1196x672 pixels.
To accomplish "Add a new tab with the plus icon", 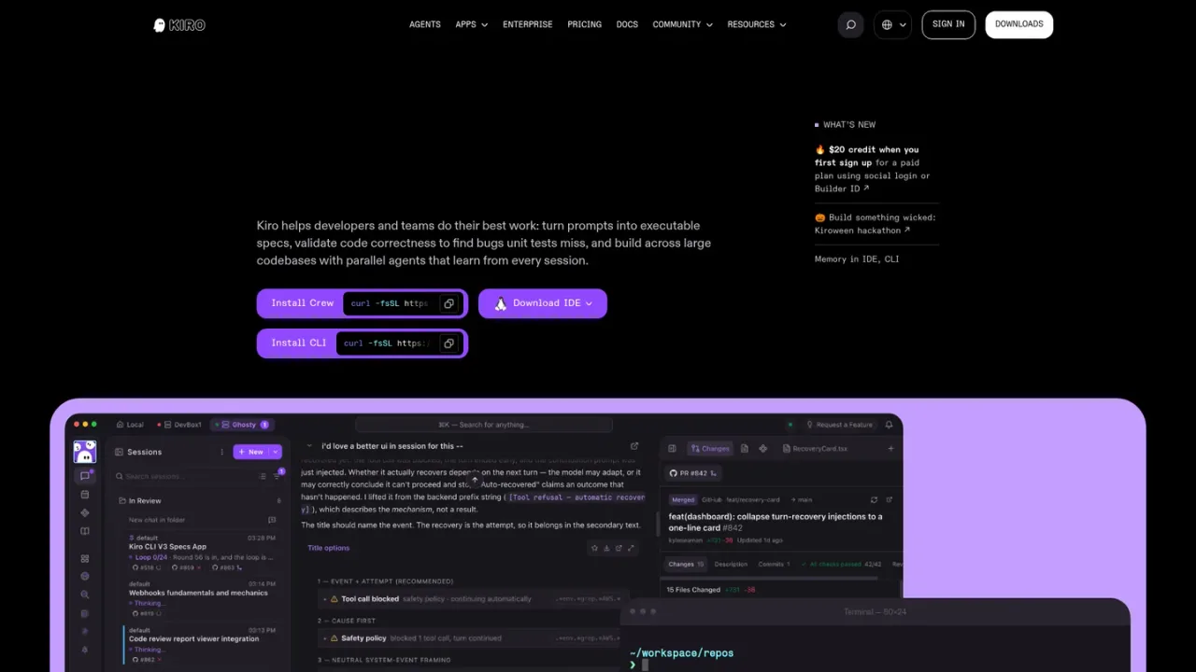I will pos(890,449).
